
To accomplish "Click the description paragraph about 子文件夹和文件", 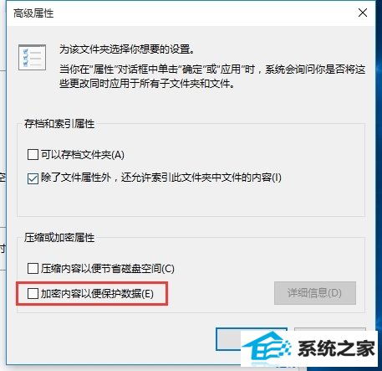I will pyautogui.click(x=212, y=76).
